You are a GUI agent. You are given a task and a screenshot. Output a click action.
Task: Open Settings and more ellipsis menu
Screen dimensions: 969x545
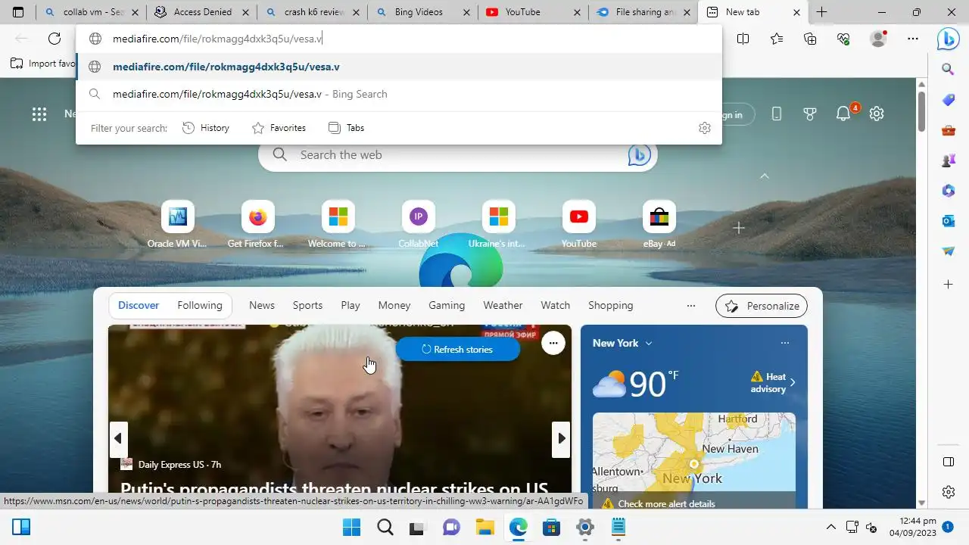[913, 39]
